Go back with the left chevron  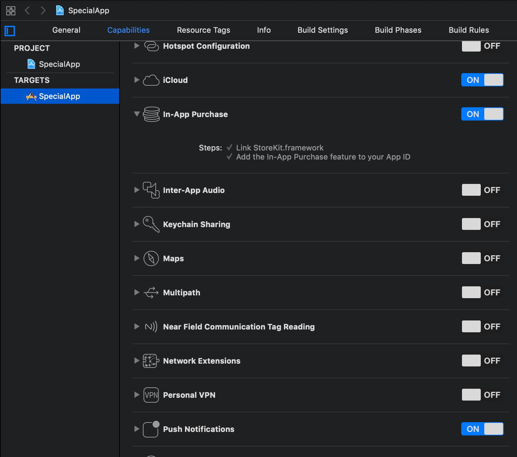point(27,10)
